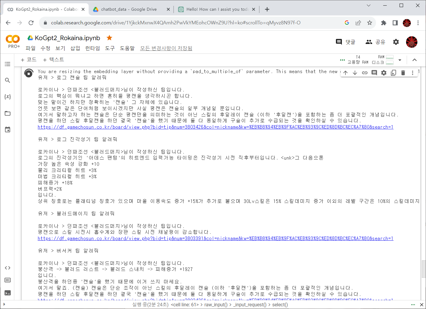Image resolution: width=426 pixels, height=309 pixels.
Task: Open more cell actions menu
Action: 413,73
